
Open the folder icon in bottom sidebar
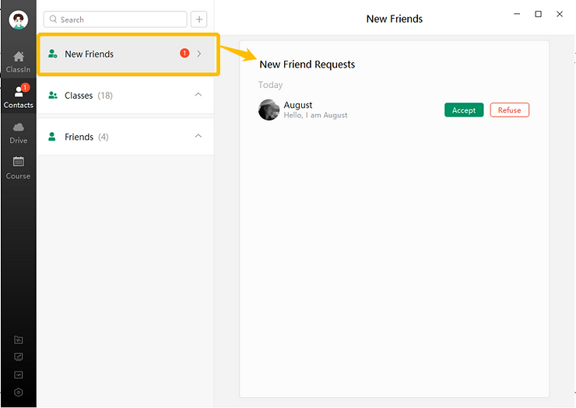(x=19, y=340)
